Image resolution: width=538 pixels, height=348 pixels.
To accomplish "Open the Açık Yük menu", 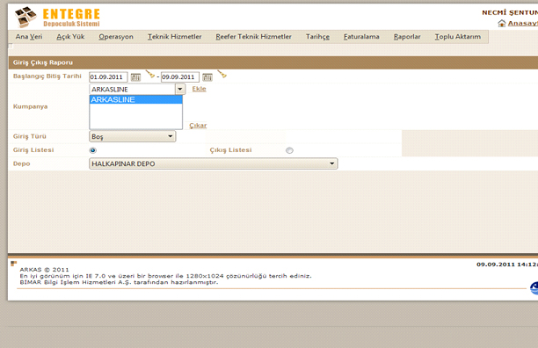I will coord(70,37).
